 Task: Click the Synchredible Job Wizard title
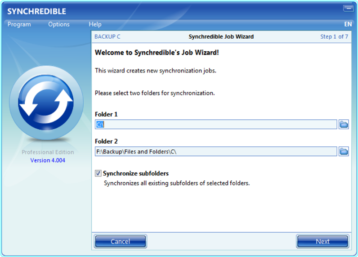(x=221, y=36)
